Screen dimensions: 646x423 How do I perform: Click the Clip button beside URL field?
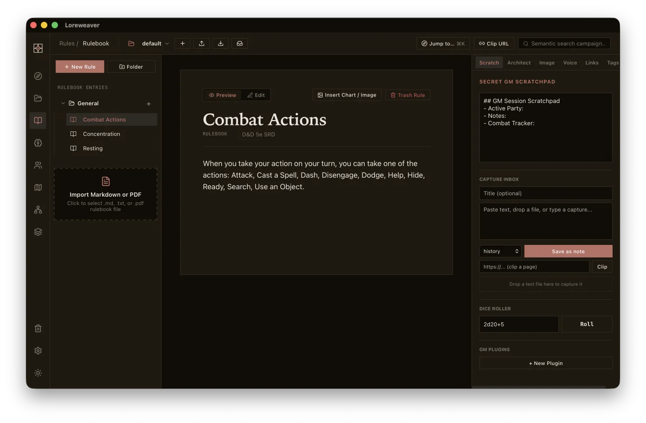point(602,267)
